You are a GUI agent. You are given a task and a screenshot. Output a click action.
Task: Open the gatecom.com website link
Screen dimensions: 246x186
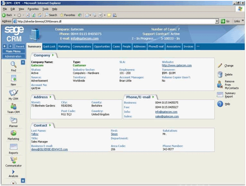click(177, 65)
